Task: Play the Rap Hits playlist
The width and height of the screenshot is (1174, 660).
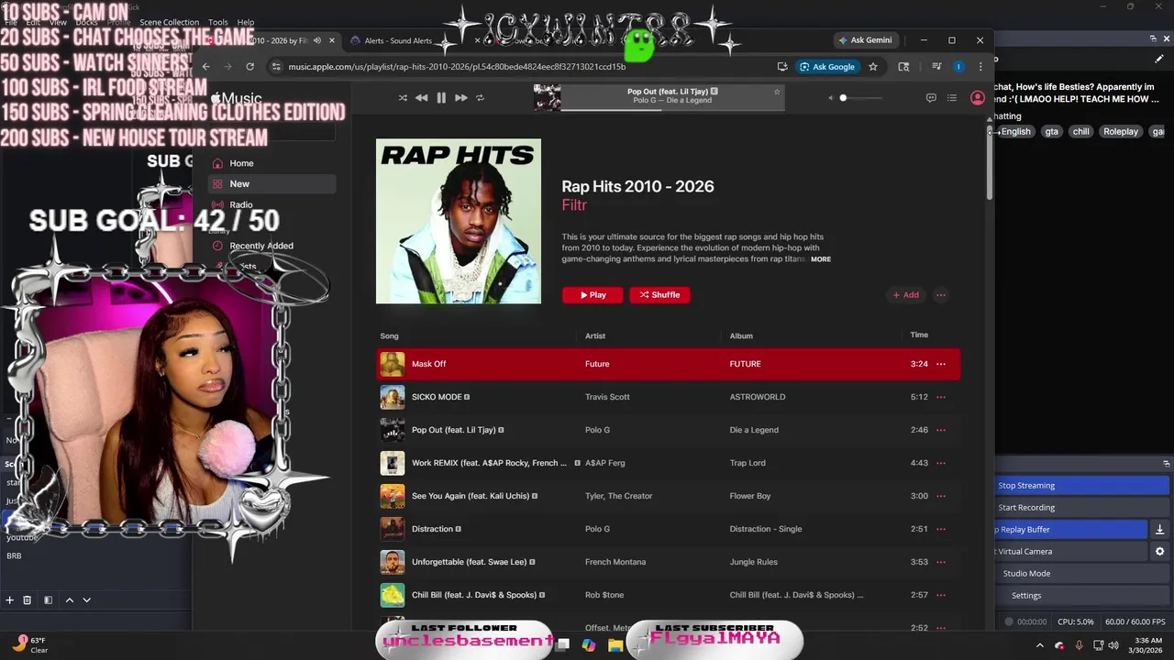Action: coord(593,294)
